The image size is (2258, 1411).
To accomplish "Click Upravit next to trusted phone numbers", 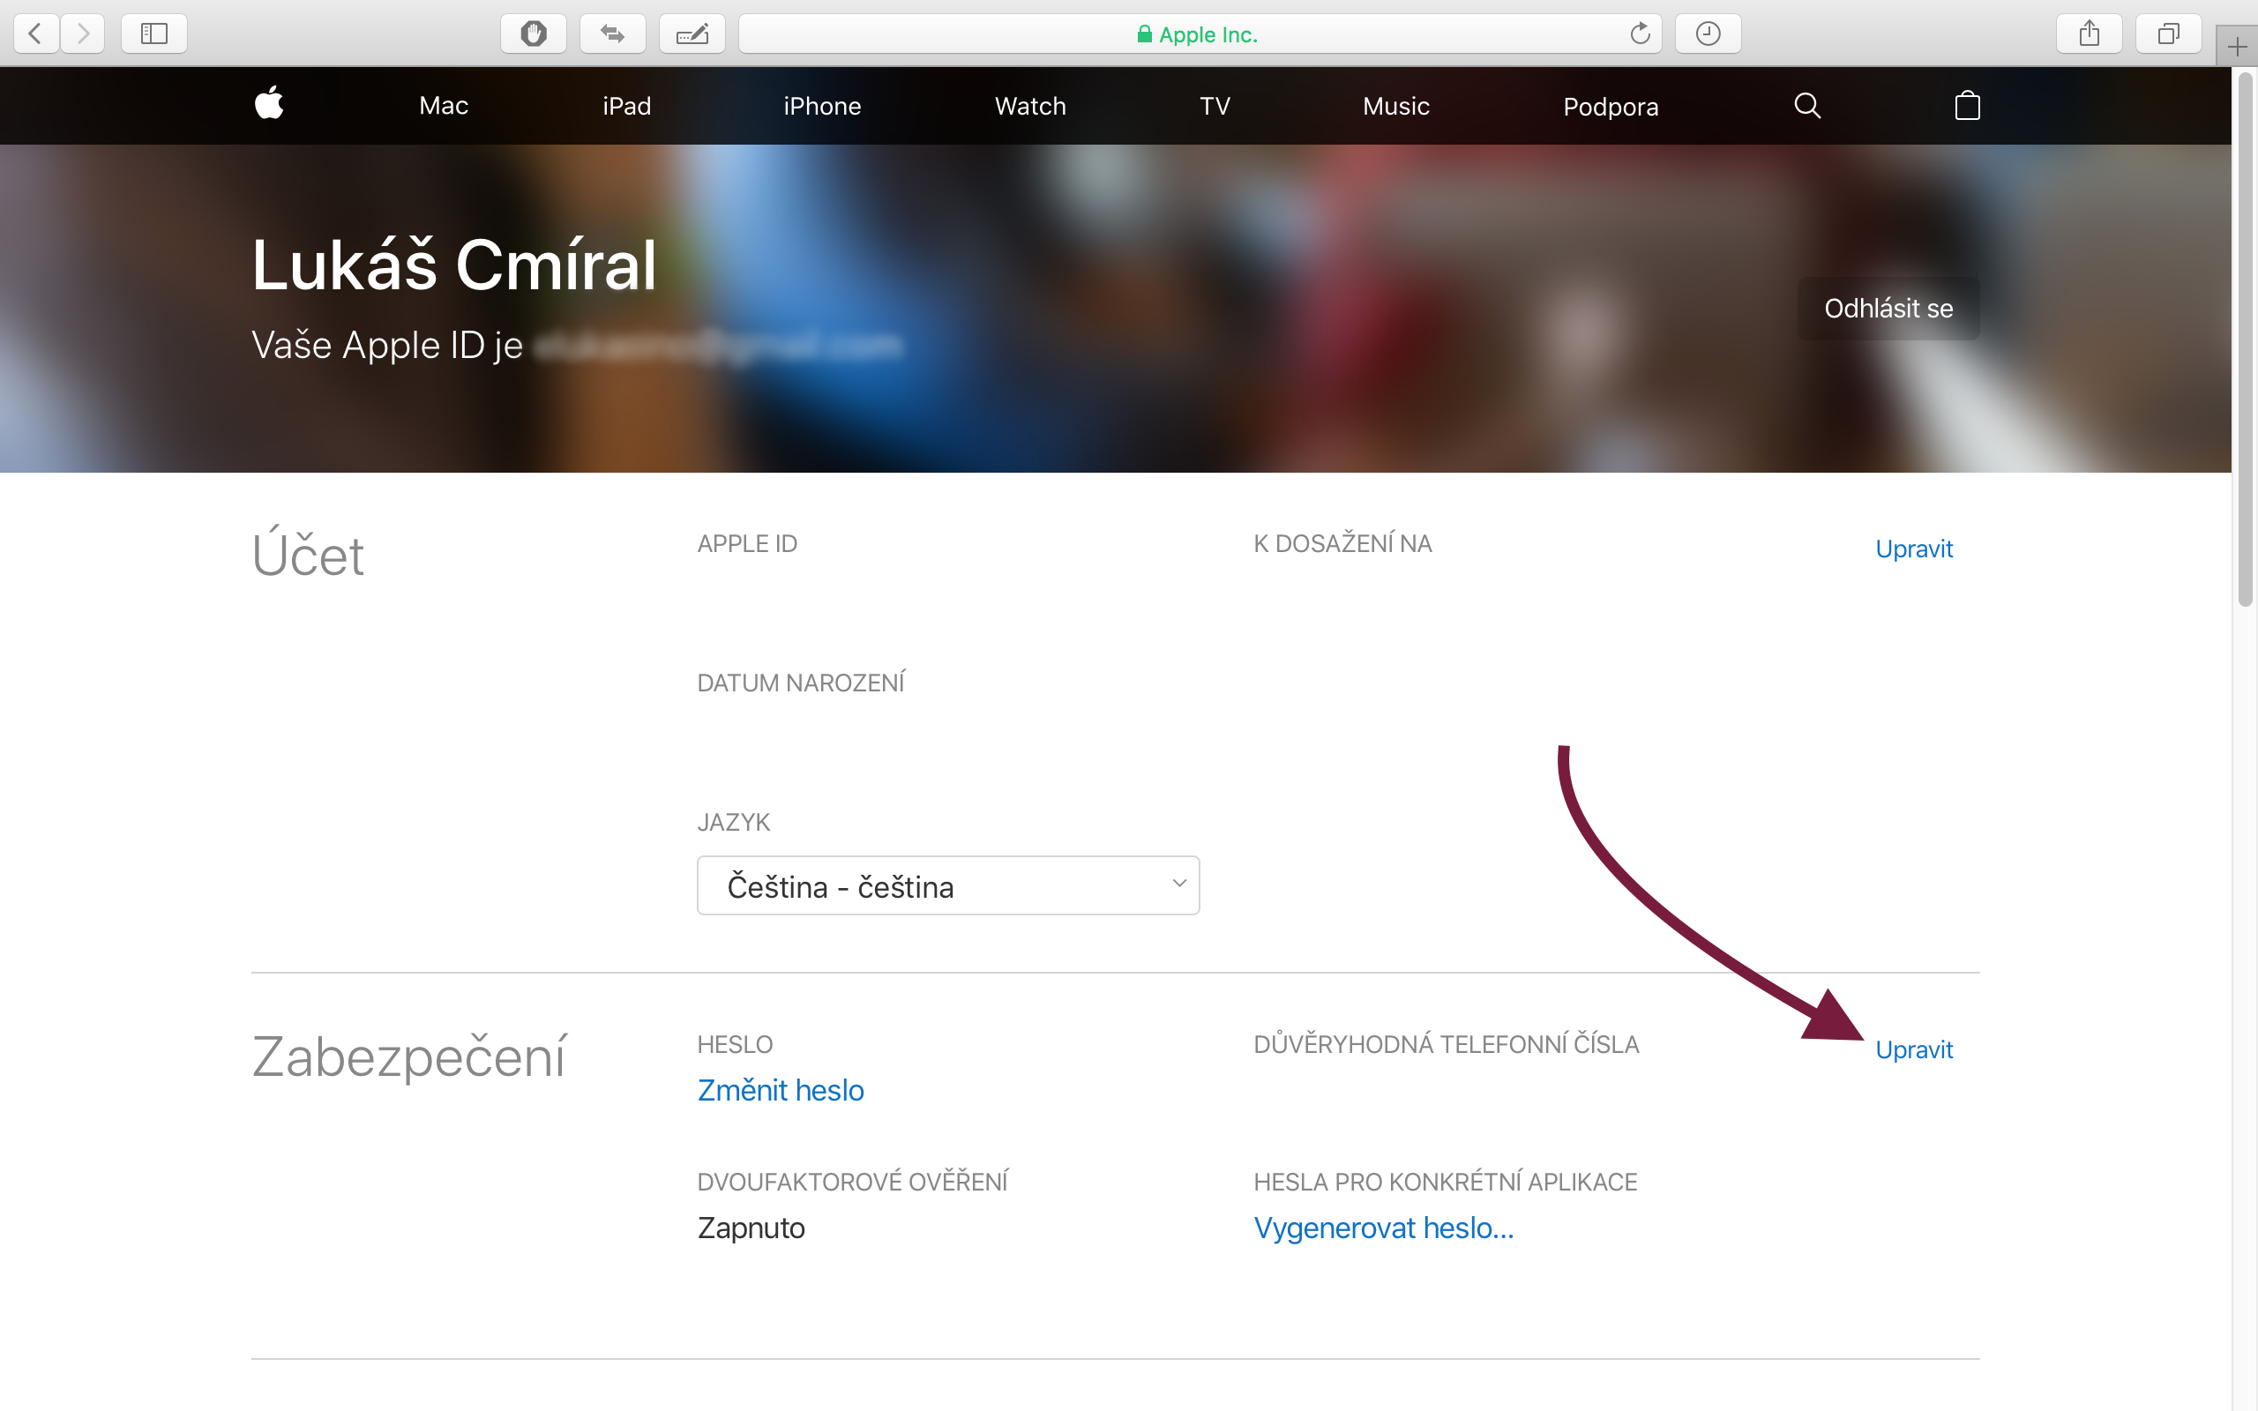I will point(1914,1049).
